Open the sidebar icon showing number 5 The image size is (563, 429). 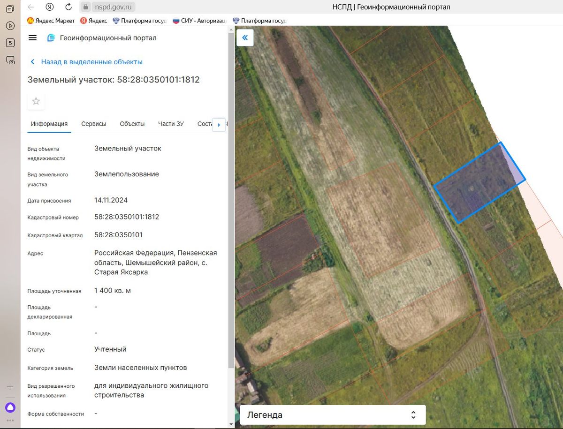coord(10,43)
